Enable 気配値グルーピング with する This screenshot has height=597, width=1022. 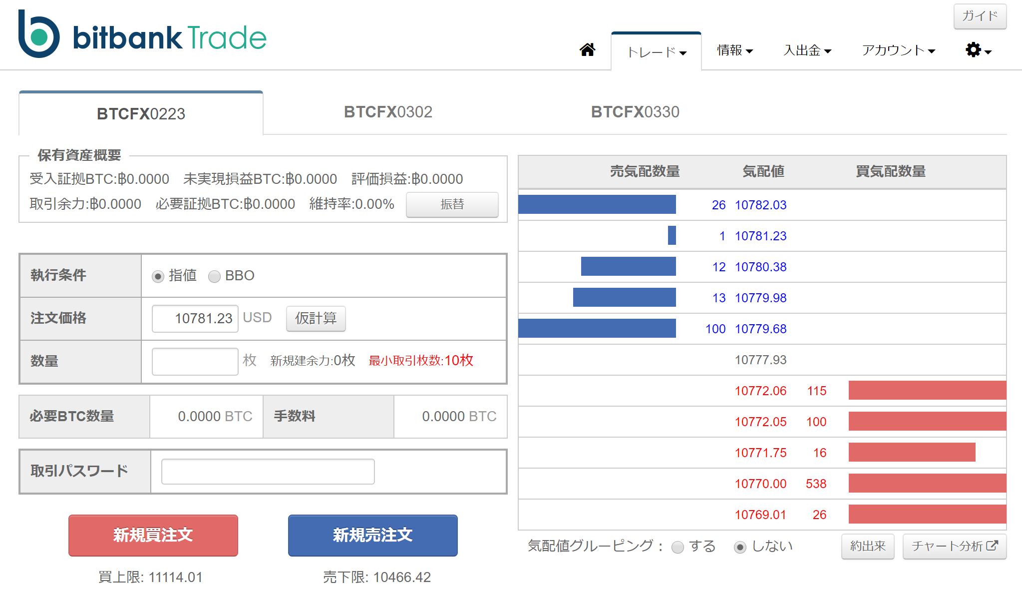pyautogui.click(x=678, y=548)
